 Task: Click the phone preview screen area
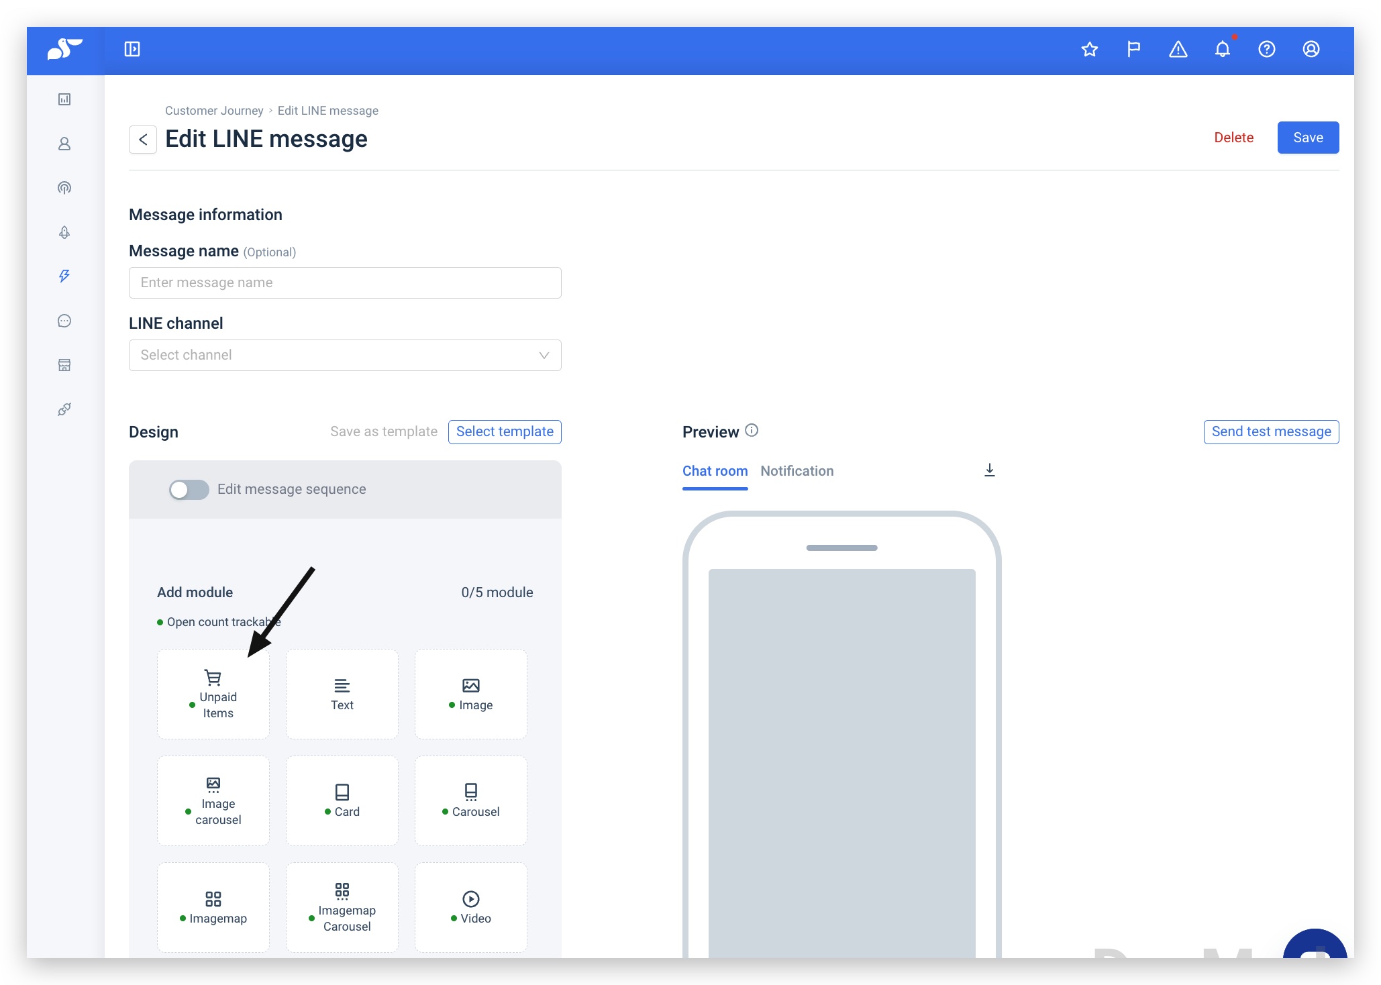(x=841, y=764)
